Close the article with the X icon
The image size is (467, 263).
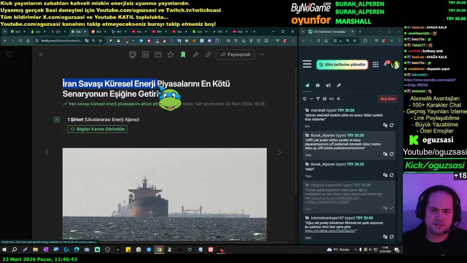click(x=41, y=54)
